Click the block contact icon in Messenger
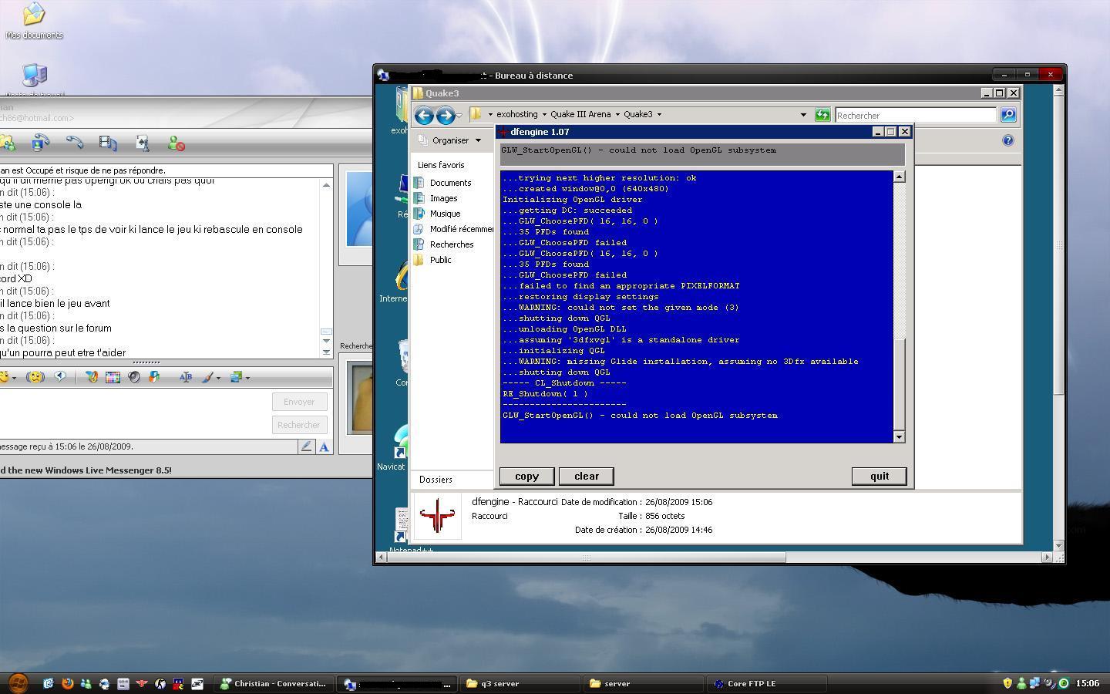The width and height of the screenshot is (1110, 694). (177, 143)
